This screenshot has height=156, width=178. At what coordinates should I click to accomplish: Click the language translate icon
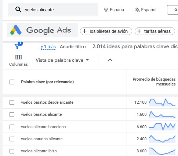tap(137, 10)
